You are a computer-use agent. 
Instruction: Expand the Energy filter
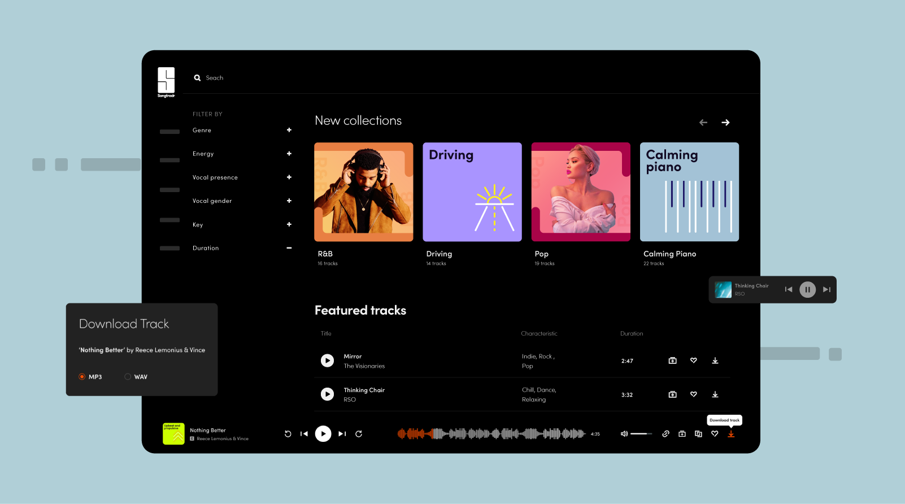[289, 154]
